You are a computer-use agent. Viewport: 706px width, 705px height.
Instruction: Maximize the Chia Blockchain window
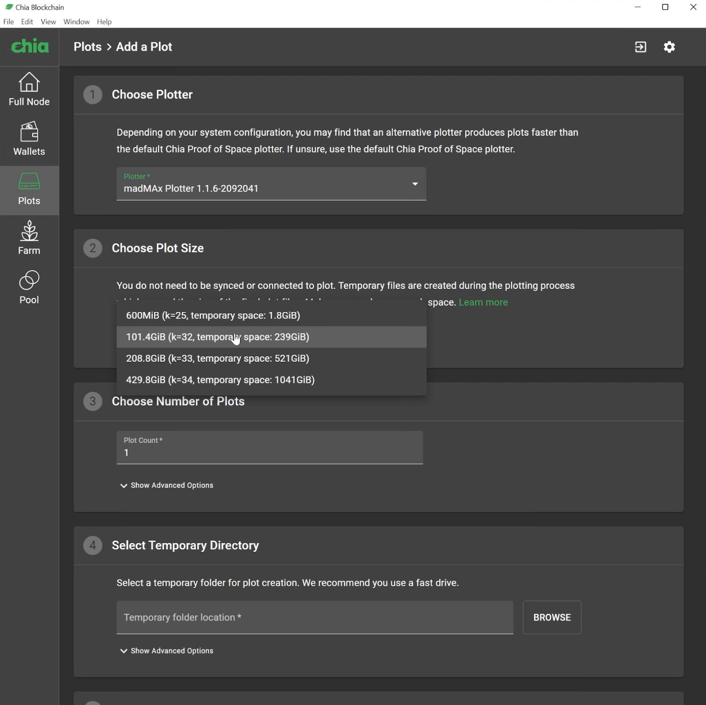[665, 7]
